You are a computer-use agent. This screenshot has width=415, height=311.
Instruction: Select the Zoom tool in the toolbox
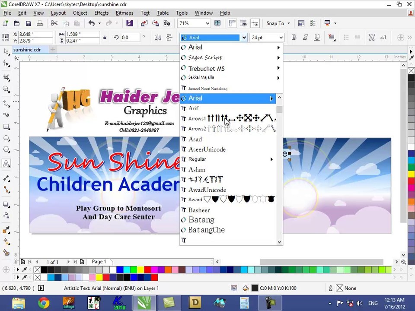(6, 89)
